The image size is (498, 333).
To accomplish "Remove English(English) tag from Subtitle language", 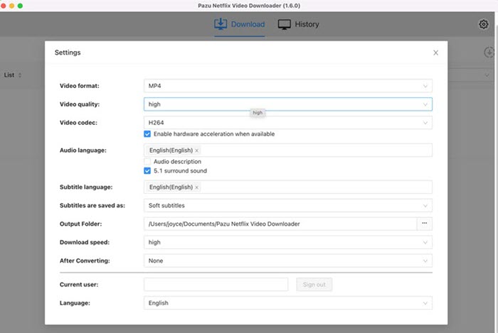I will click(x=197, y=187).
